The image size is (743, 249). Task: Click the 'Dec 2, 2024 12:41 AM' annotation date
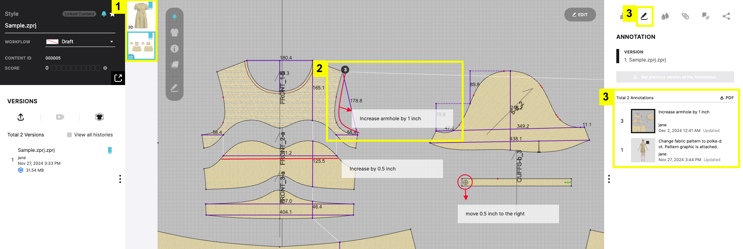(x=679, y=131)
